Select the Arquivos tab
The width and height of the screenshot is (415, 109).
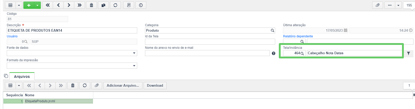(x=22, y=76)
